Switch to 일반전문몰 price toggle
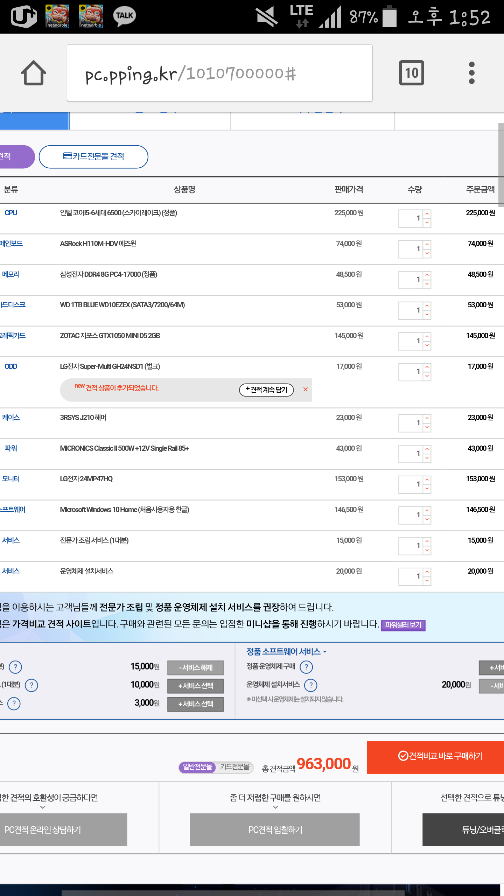This screenshot has width=504, height=896. 197,767
